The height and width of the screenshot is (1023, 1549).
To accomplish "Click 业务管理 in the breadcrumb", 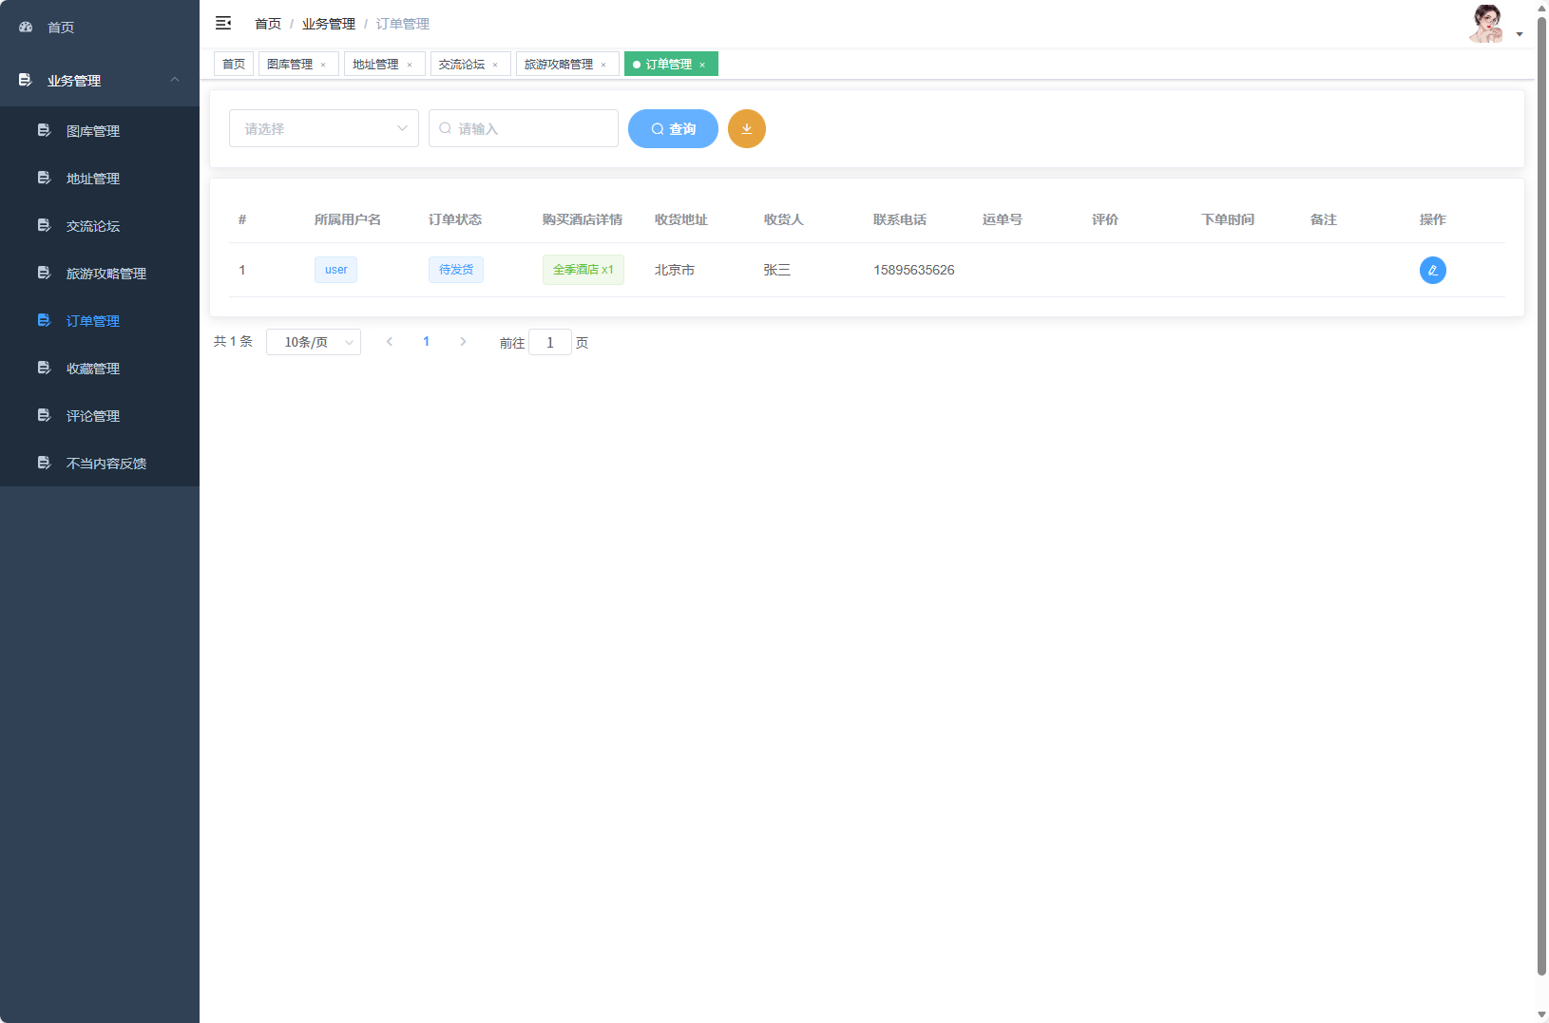I will [x=328, y=23].
